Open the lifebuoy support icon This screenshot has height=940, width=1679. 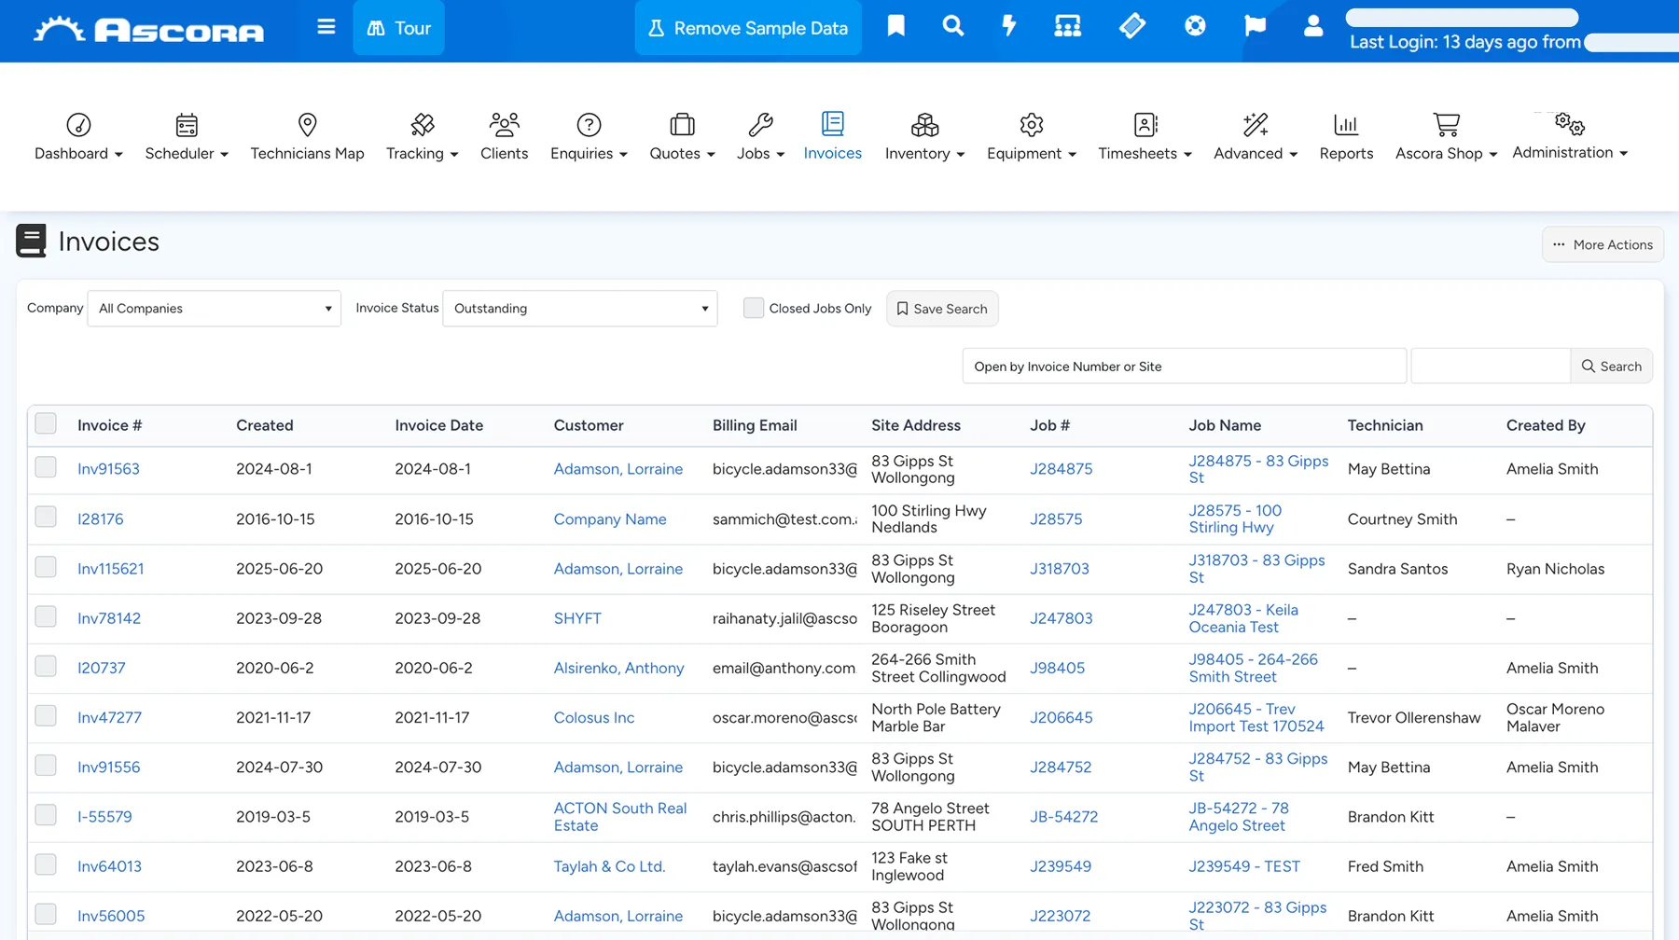pyautogui.click(x=1195, y=26)
